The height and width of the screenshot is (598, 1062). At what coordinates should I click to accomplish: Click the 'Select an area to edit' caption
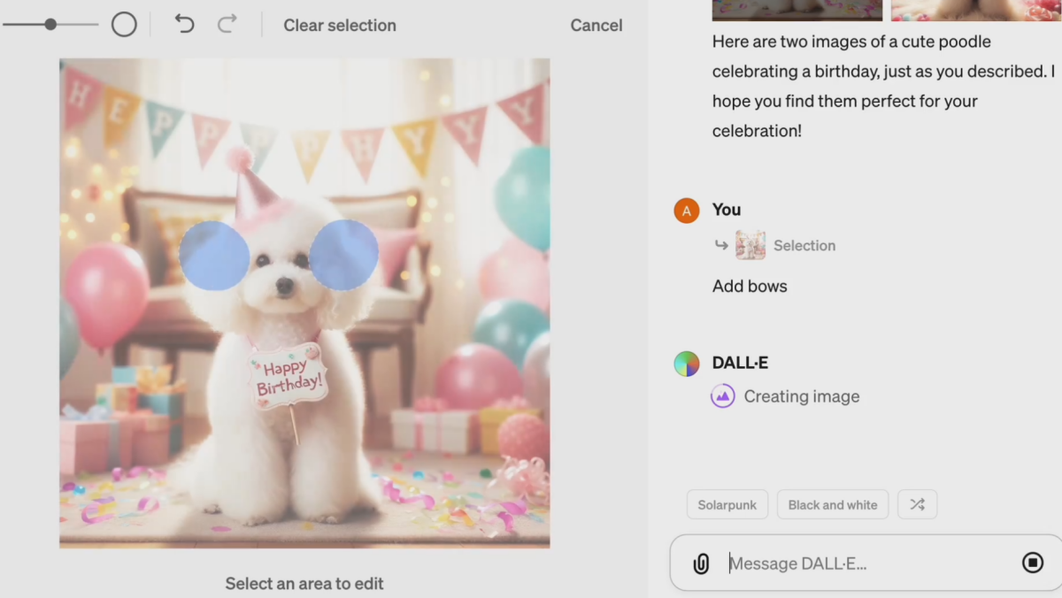[304, 583]
